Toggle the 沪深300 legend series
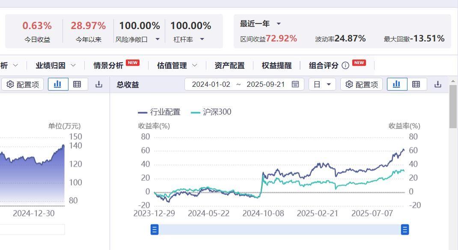 211,112
